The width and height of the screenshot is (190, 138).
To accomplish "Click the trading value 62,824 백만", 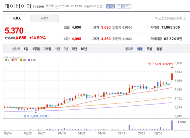I will 173,39.
